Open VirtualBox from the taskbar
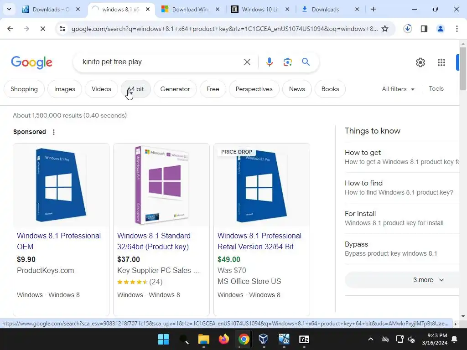Viewport: 467px width, 350px height. click(x=264, y=339)
